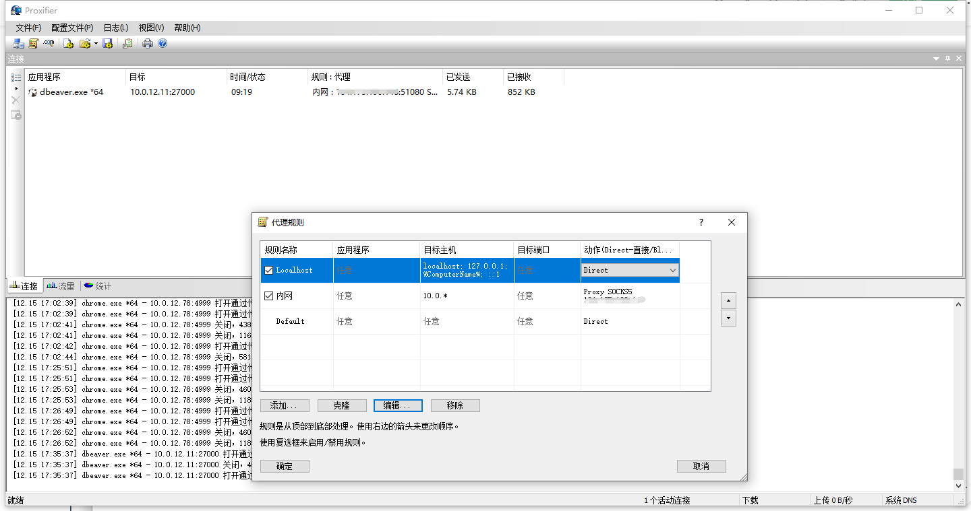Image resolution: width=971 pixels, height=511 pixels.
Task: Click the clipboard checklist toolbar icon
Action: [x=127, y=43]
